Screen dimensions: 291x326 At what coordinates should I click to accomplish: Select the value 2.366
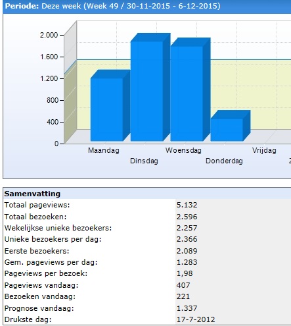(187, 239)
